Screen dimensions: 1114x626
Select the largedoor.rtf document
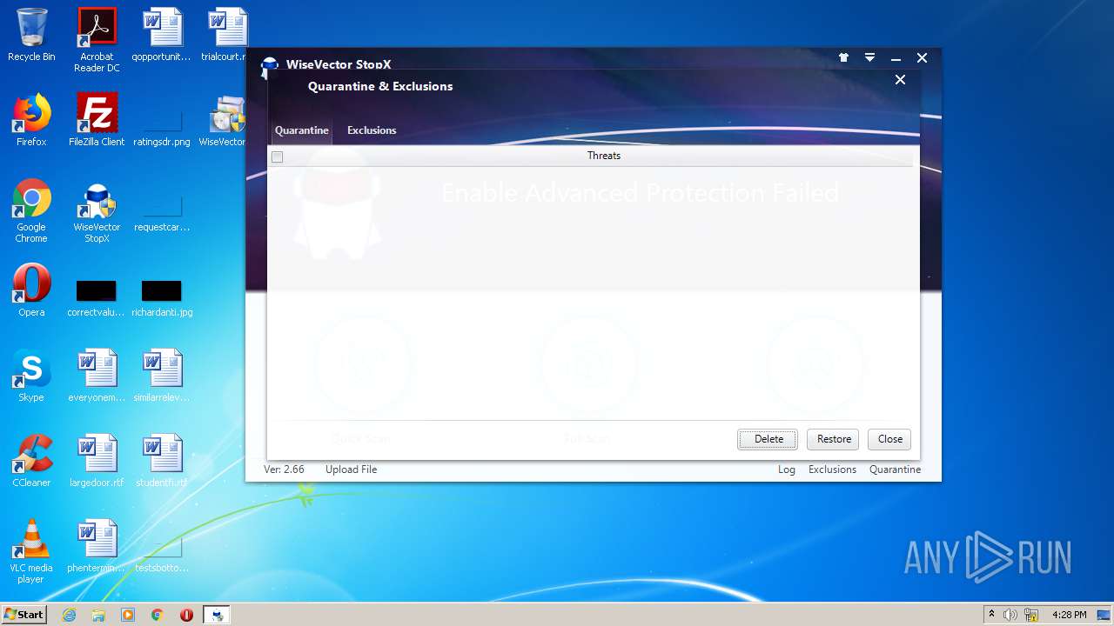tap(97, 461)
